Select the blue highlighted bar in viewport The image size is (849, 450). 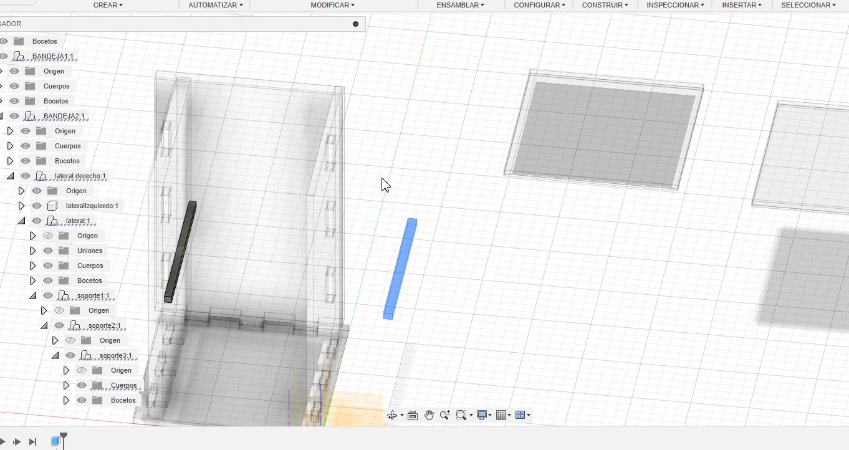click(x=400, y=269)
